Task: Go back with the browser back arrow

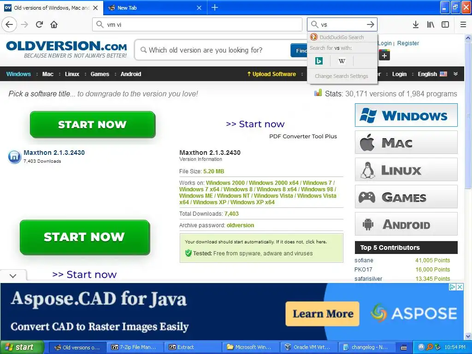Action: (9, 24)
